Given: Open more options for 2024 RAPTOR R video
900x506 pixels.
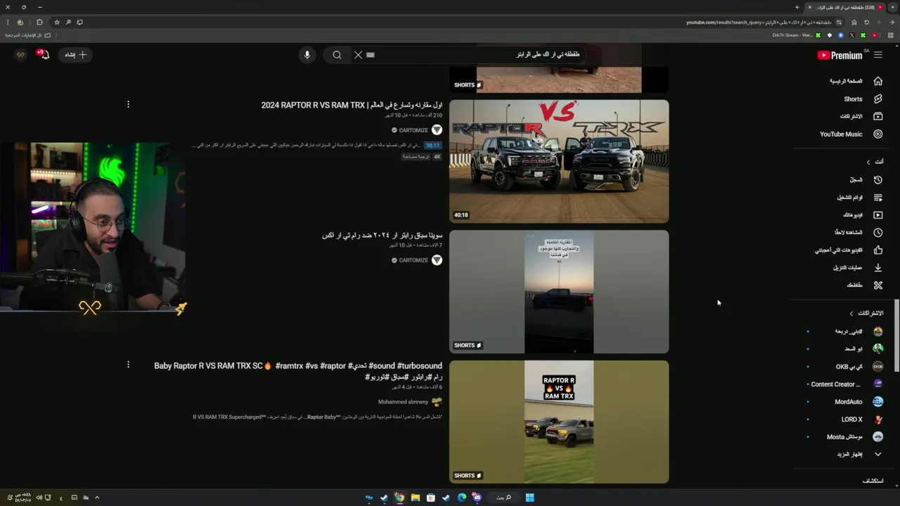Looking at the screenshot, I should coord(128,104).
